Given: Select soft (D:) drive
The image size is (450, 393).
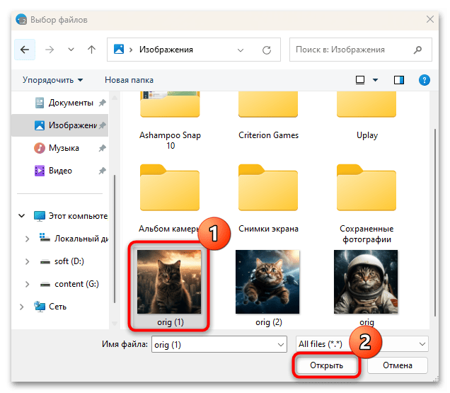Looking at the screenshot, I should (x=62, y=261).
